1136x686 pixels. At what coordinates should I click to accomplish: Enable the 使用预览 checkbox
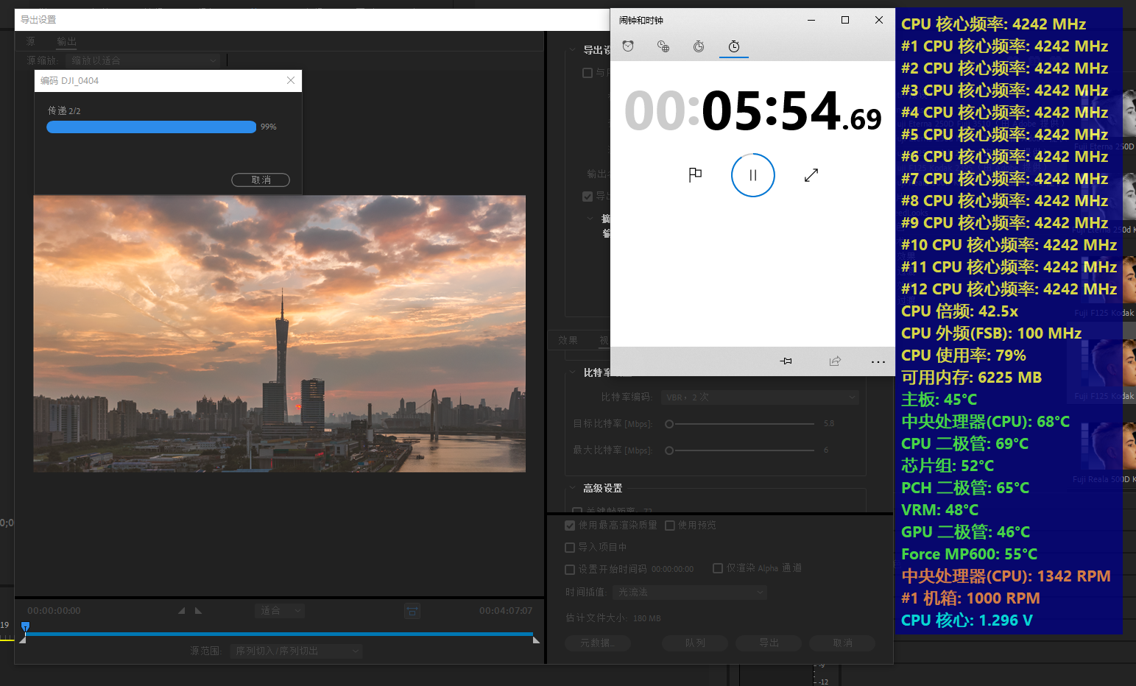pos(670,526)
